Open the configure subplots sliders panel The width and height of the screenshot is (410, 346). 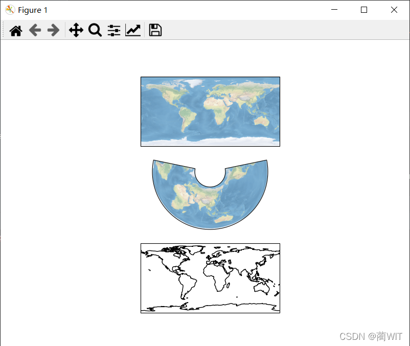[113, 30]
